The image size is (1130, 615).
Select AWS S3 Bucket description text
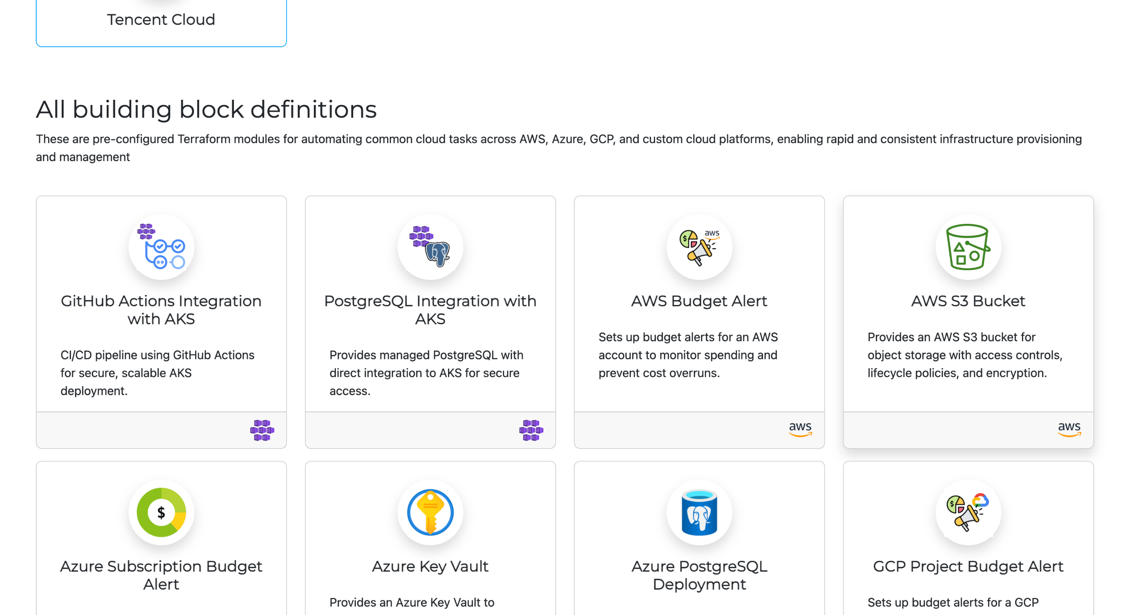(964, 355)
